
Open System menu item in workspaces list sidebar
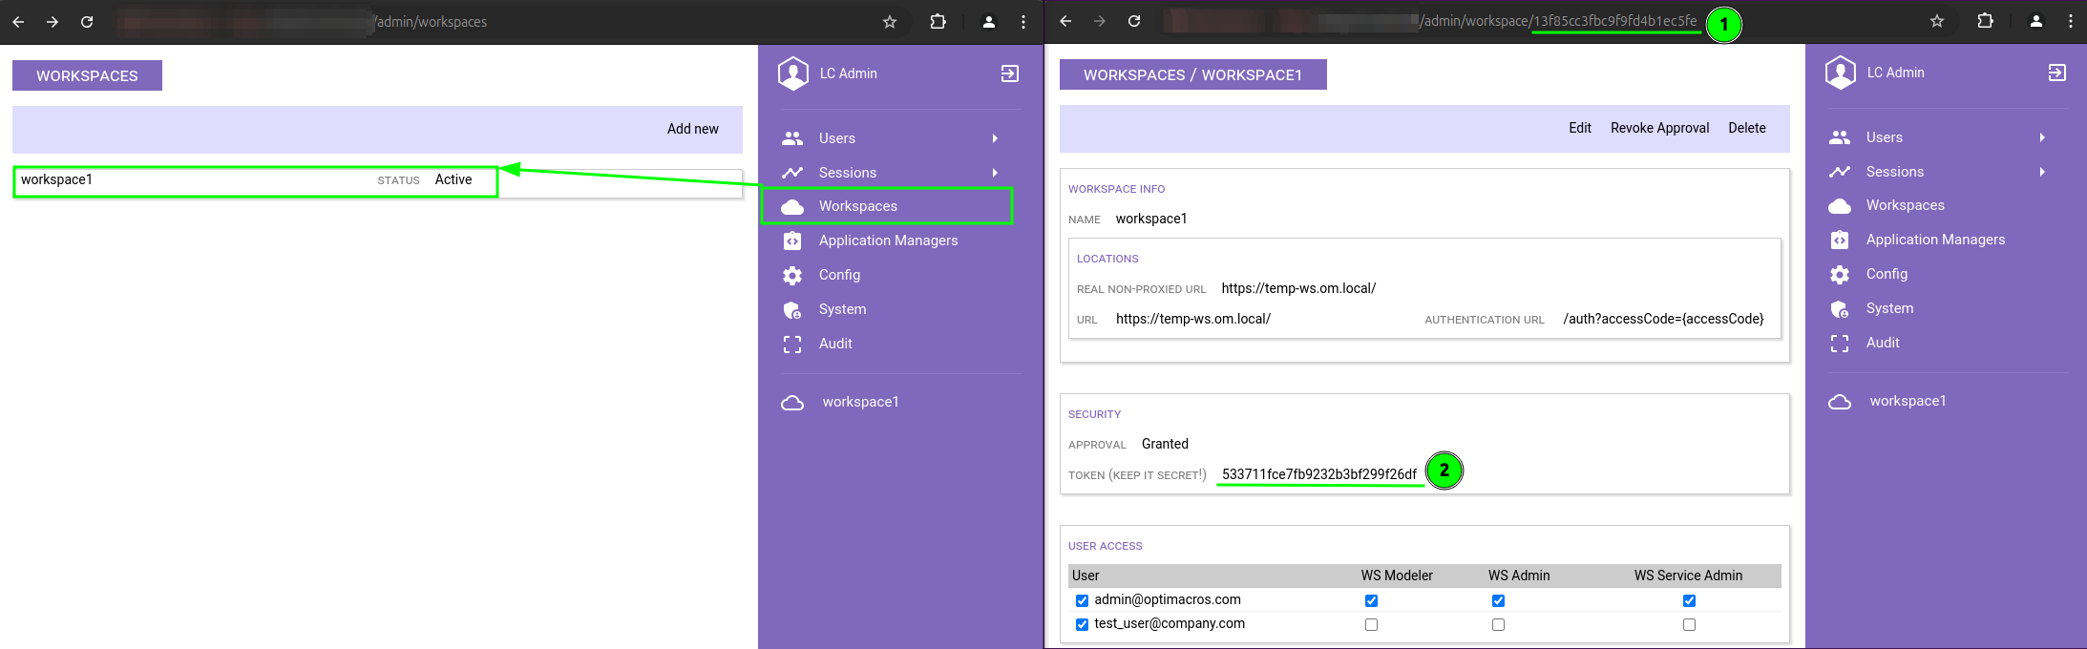(843, 309)
